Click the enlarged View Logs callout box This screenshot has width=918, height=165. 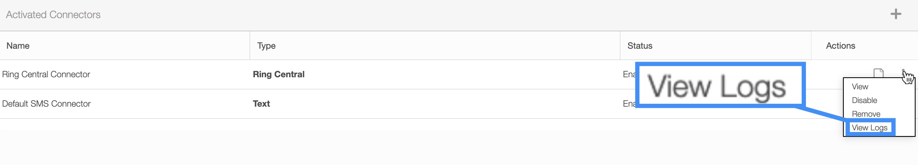coord(720,85)
